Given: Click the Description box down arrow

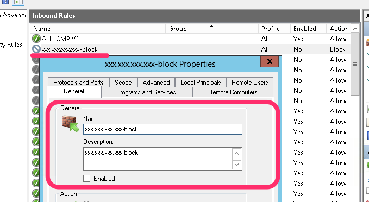Looking at the screenshot, I should pos(237,165).
